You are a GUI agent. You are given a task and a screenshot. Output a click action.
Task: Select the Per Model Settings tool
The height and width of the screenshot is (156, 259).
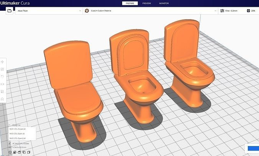coord(2,92)
